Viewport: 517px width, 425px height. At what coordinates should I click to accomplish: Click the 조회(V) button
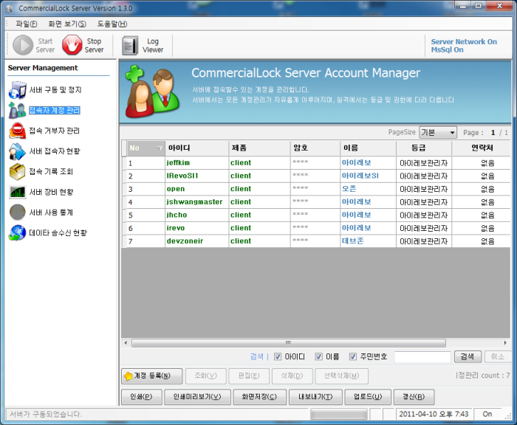point(206,376)
